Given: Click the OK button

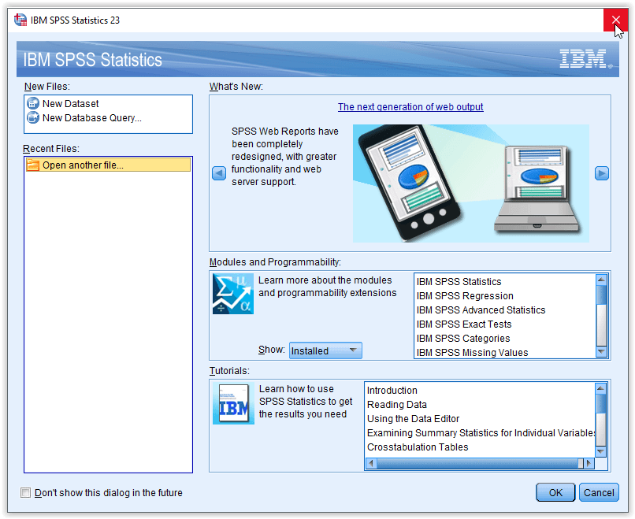Looking at the screenshot, I should click(x=555, y=492).
